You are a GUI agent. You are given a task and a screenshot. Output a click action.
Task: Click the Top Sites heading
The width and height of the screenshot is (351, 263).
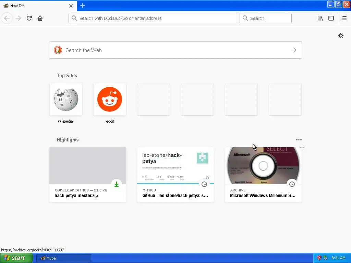pos(67,75)
